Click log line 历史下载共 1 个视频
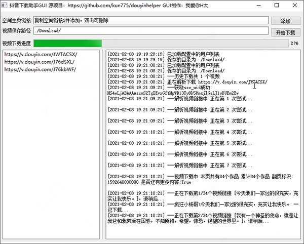304x244 pixels. [164, 76]
